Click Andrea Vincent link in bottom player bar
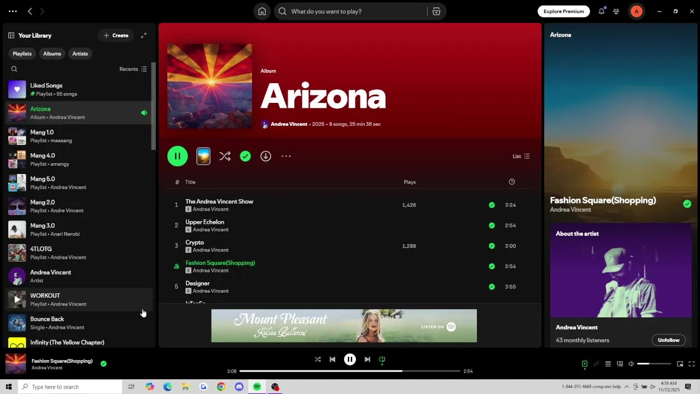Image resolution: width=700 pixels, height=394 pixels. [47, 368]
